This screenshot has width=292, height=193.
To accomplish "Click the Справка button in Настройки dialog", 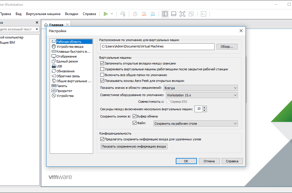I will coord(232,161).
